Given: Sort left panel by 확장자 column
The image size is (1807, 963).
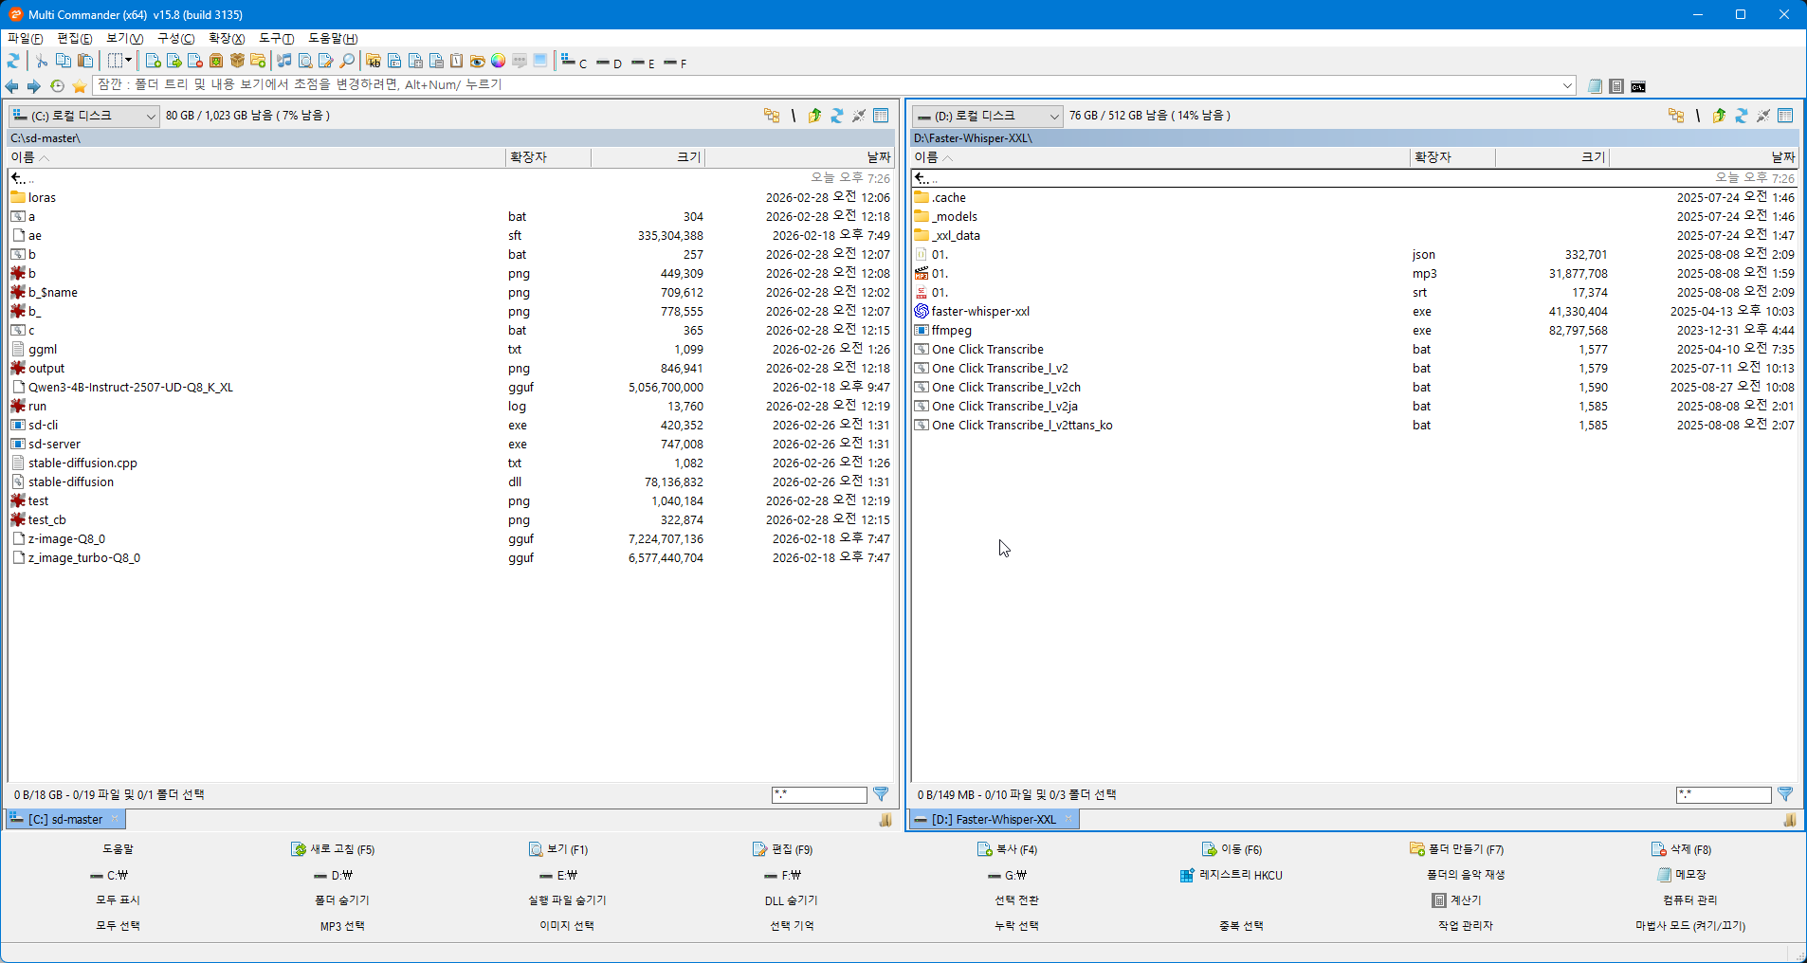Looking at the screenshot, I should 548,157.
